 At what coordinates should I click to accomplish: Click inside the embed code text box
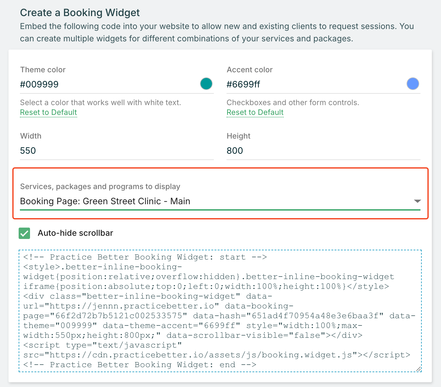point(220,311)
